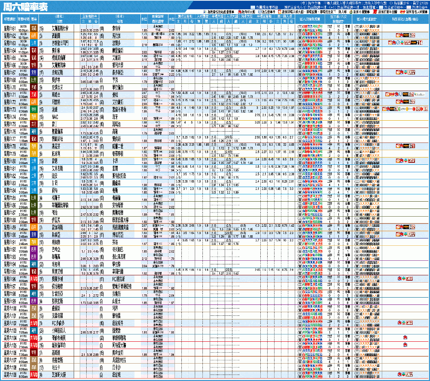The height and width of the screenshot is (381, 430).
Task: Click home team FC多倫多
Action: [58, 323]
